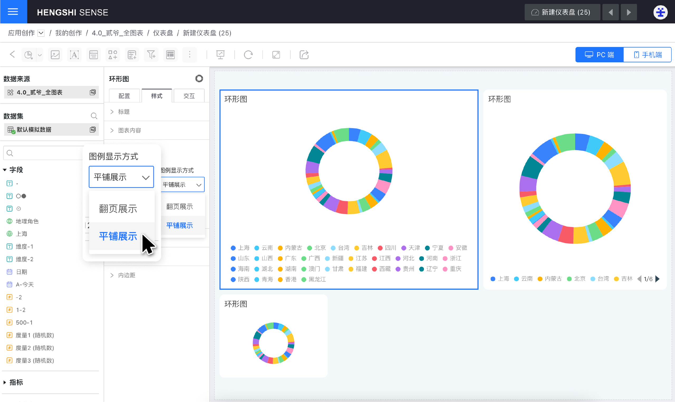Insert an image widget from the toolbar
675x402 pixels.
pos(55,55)
